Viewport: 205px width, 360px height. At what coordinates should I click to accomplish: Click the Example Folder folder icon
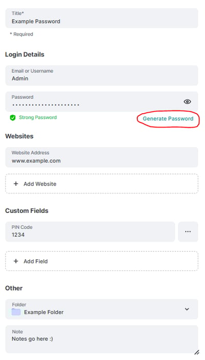click(16, 312)
